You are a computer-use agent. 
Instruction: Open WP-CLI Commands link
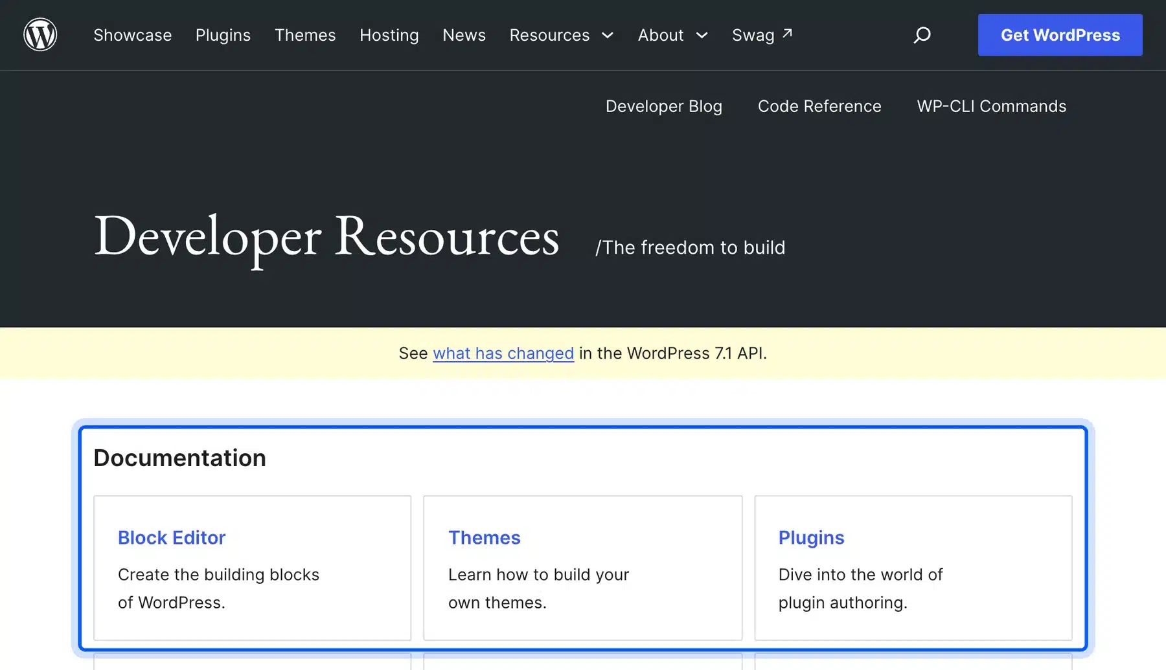[991, 106]
